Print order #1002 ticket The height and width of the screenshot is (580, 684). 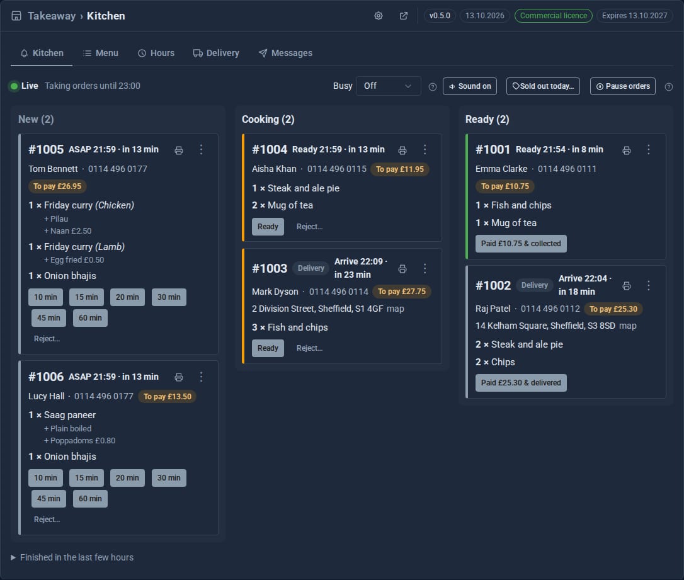(x=627, y=286)
